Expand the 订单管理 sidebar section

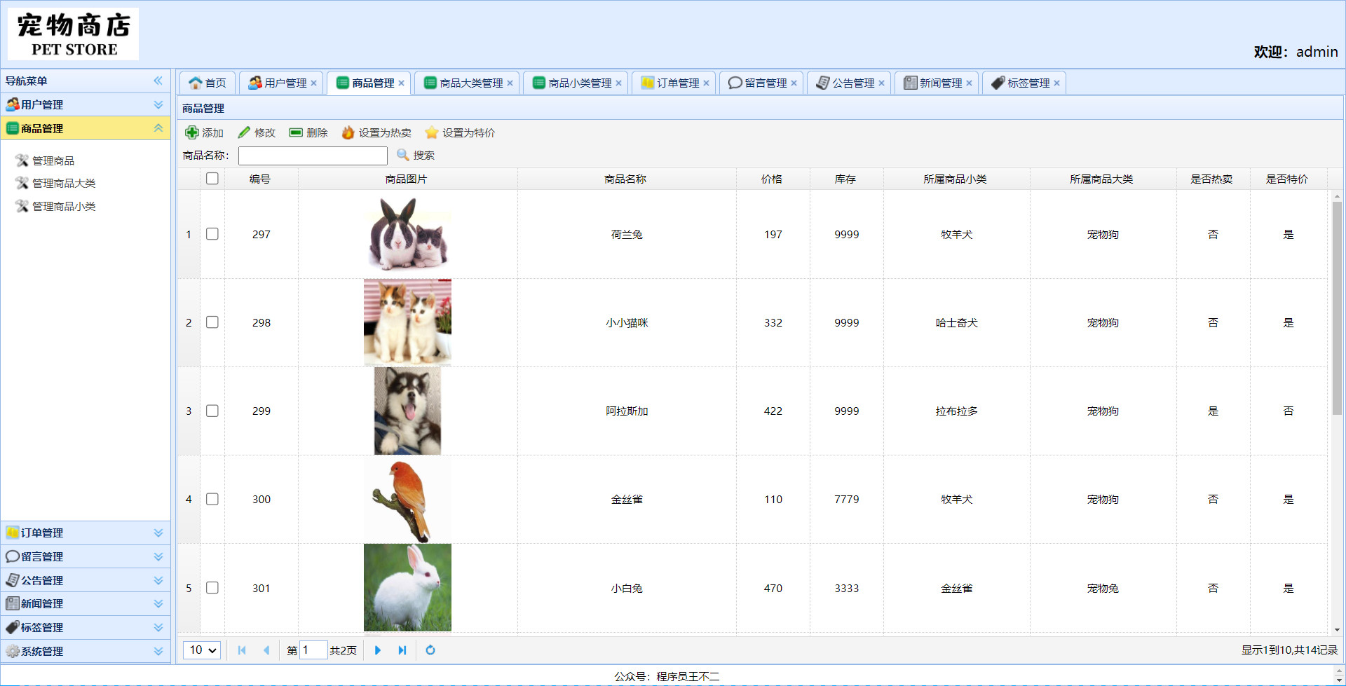pos(158,533)
